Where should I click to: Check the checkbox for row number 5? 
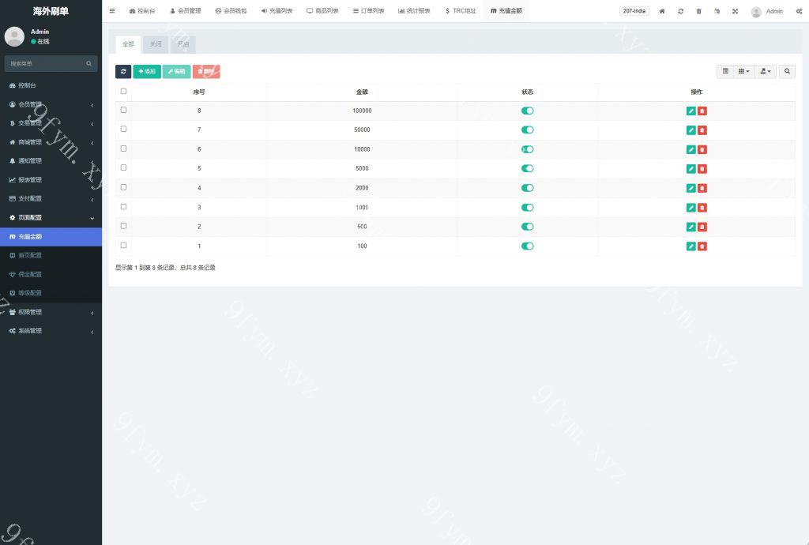click(123, 167)
